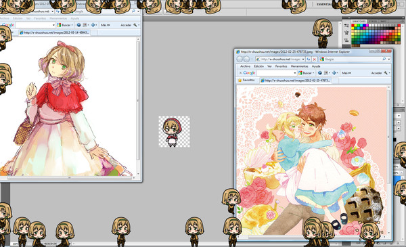Click Brush presets icon in Photoshop panel dock

click(346, 25)
